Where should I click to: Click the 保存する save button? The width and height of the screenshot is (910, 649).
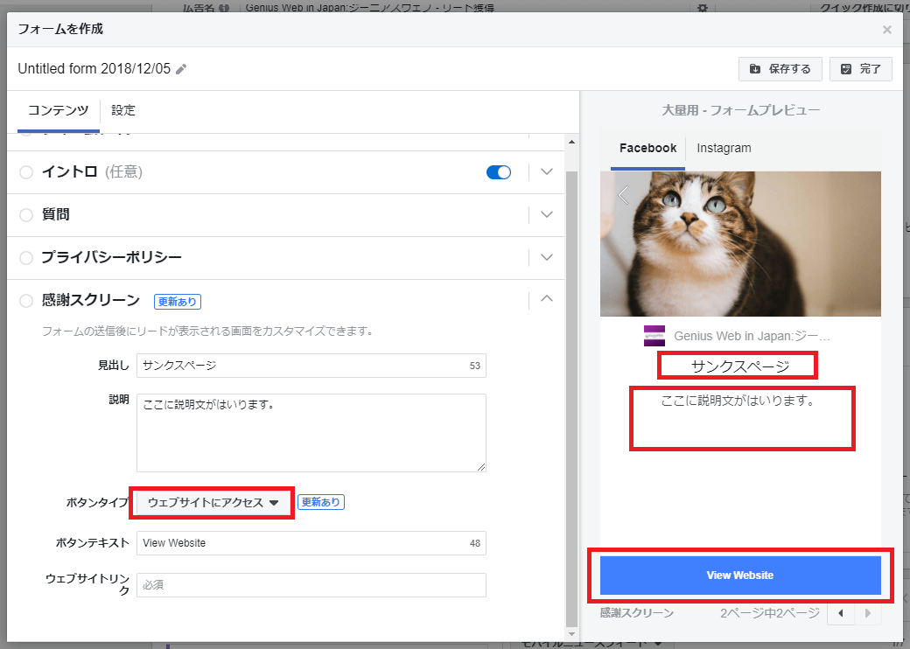(x=780, y=69)
